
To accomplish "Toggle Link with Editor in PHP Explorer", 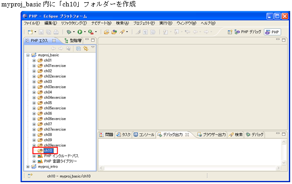I will (85, 48).
